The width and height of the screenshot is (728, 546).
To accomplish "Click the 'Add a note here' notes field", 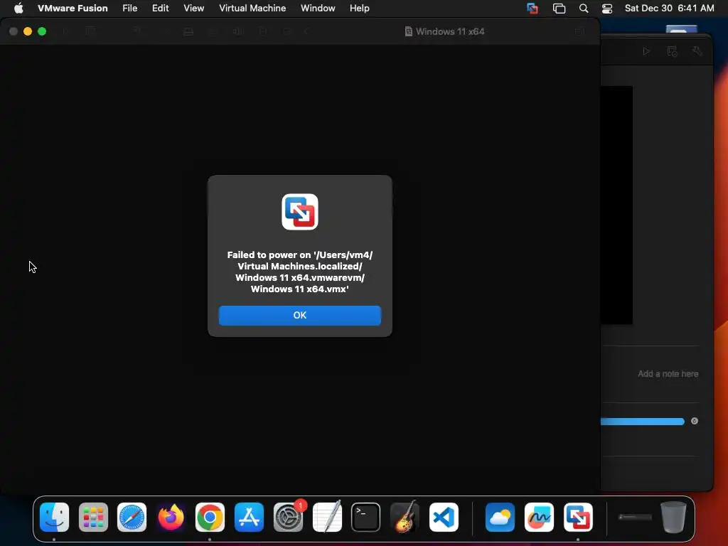I will (668, 374).
